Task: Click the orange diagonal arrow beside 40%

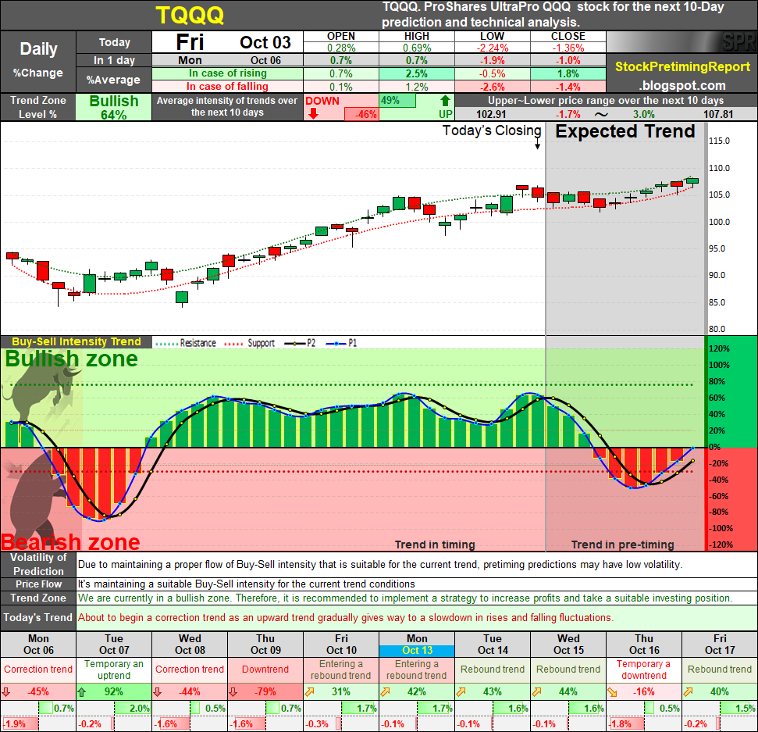Action: tap(688, 692)
